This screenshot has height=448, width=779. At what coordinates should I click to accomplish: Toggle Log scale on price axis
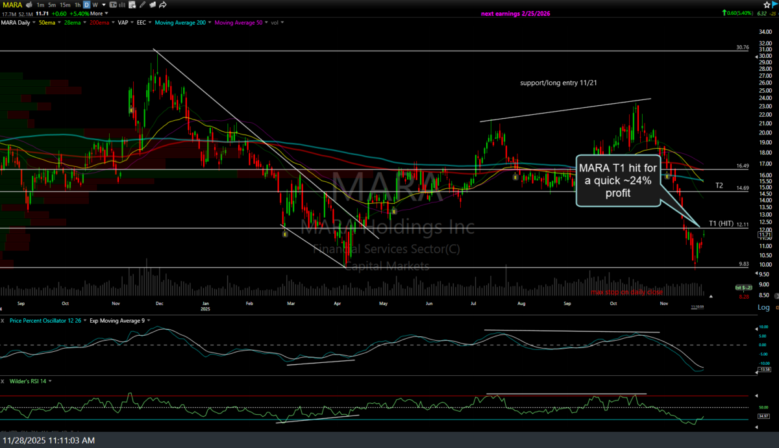click(x=763, y=307)
